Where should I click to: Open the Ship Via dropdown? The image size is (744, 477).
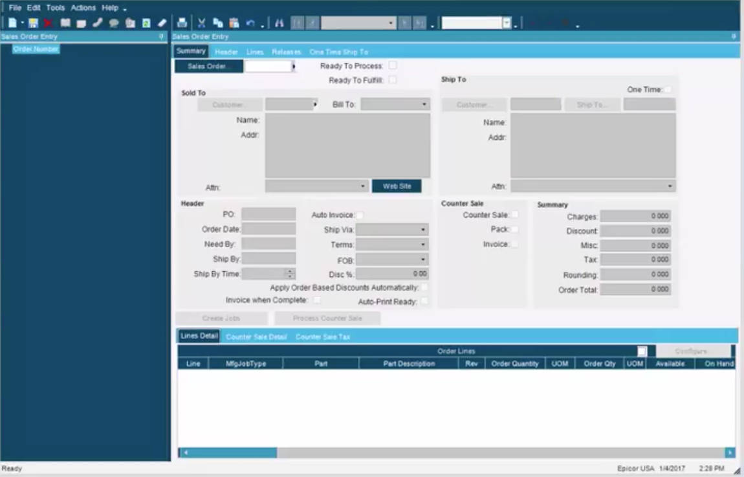pos(424,229)
